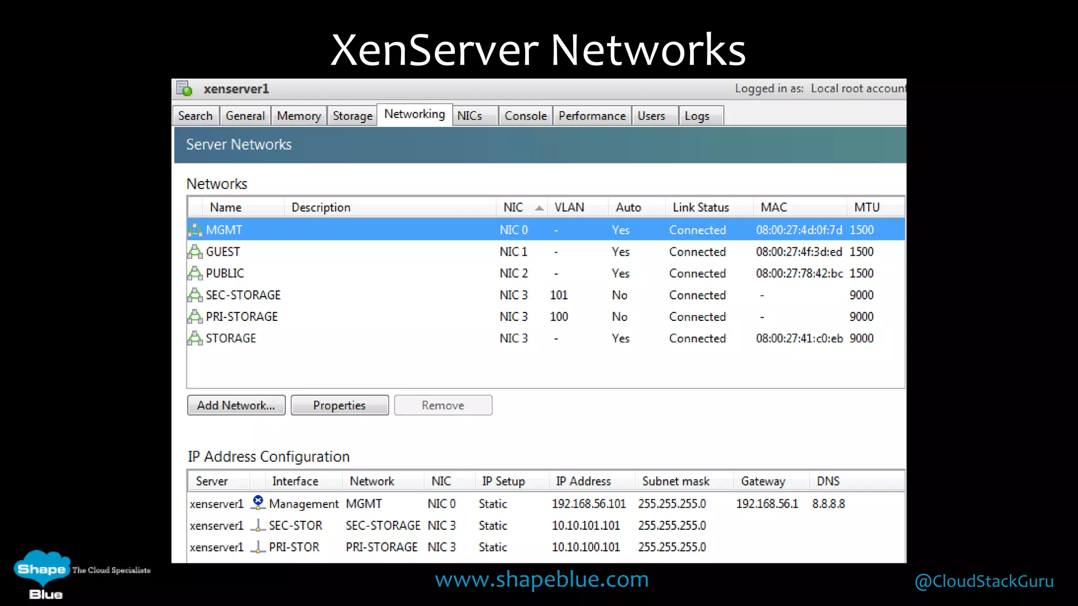Select the SEC-STORAGE network row

point(546,295)
